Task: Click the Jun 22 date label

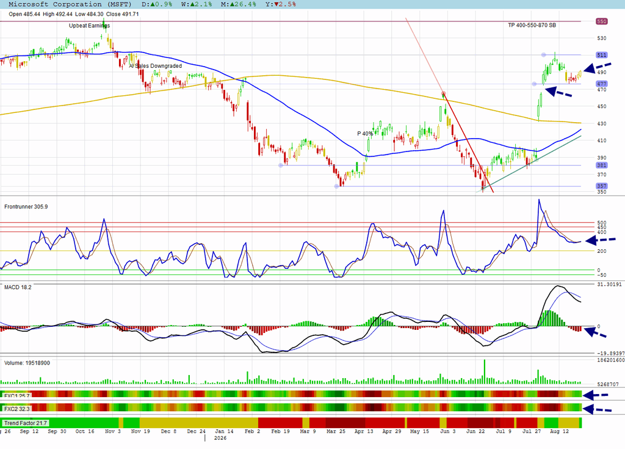Action: (x=475, y=431)
